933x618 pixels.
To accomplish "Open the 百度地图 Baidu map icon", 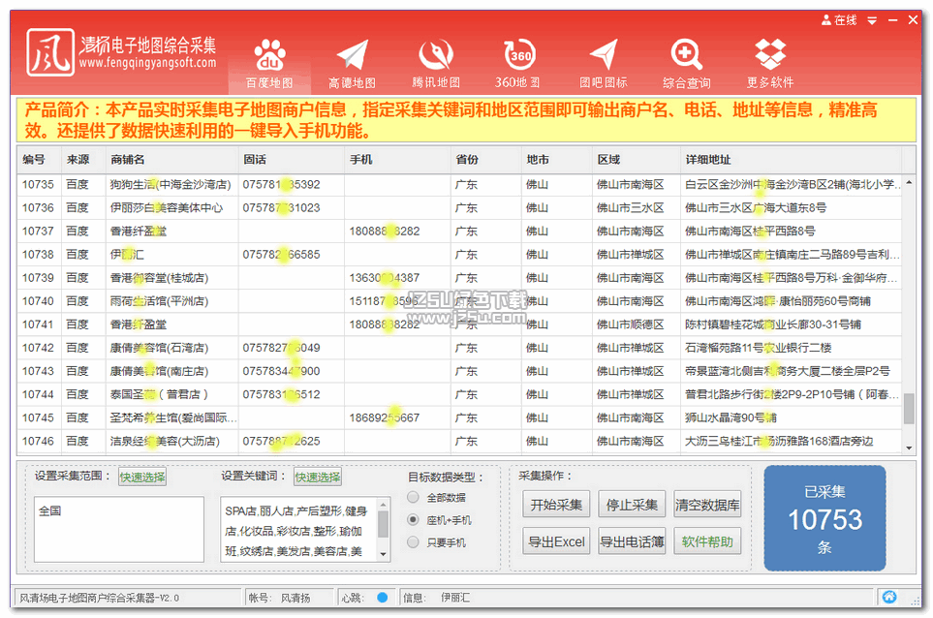I will (x=269, y=64).
